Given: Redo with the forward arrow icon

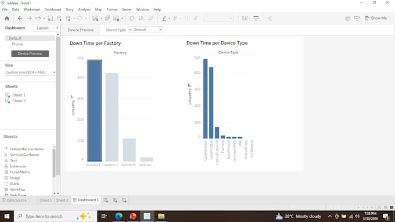Looking at the screenshot, I should (30, 18).
